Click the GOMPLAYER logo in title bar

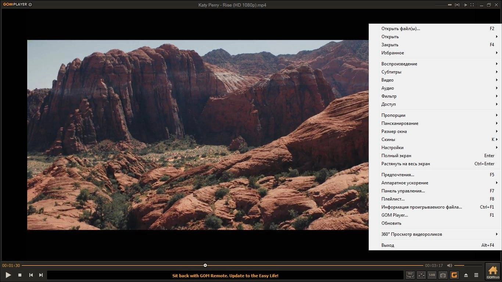pyautogui.click(x=15, y=5)
